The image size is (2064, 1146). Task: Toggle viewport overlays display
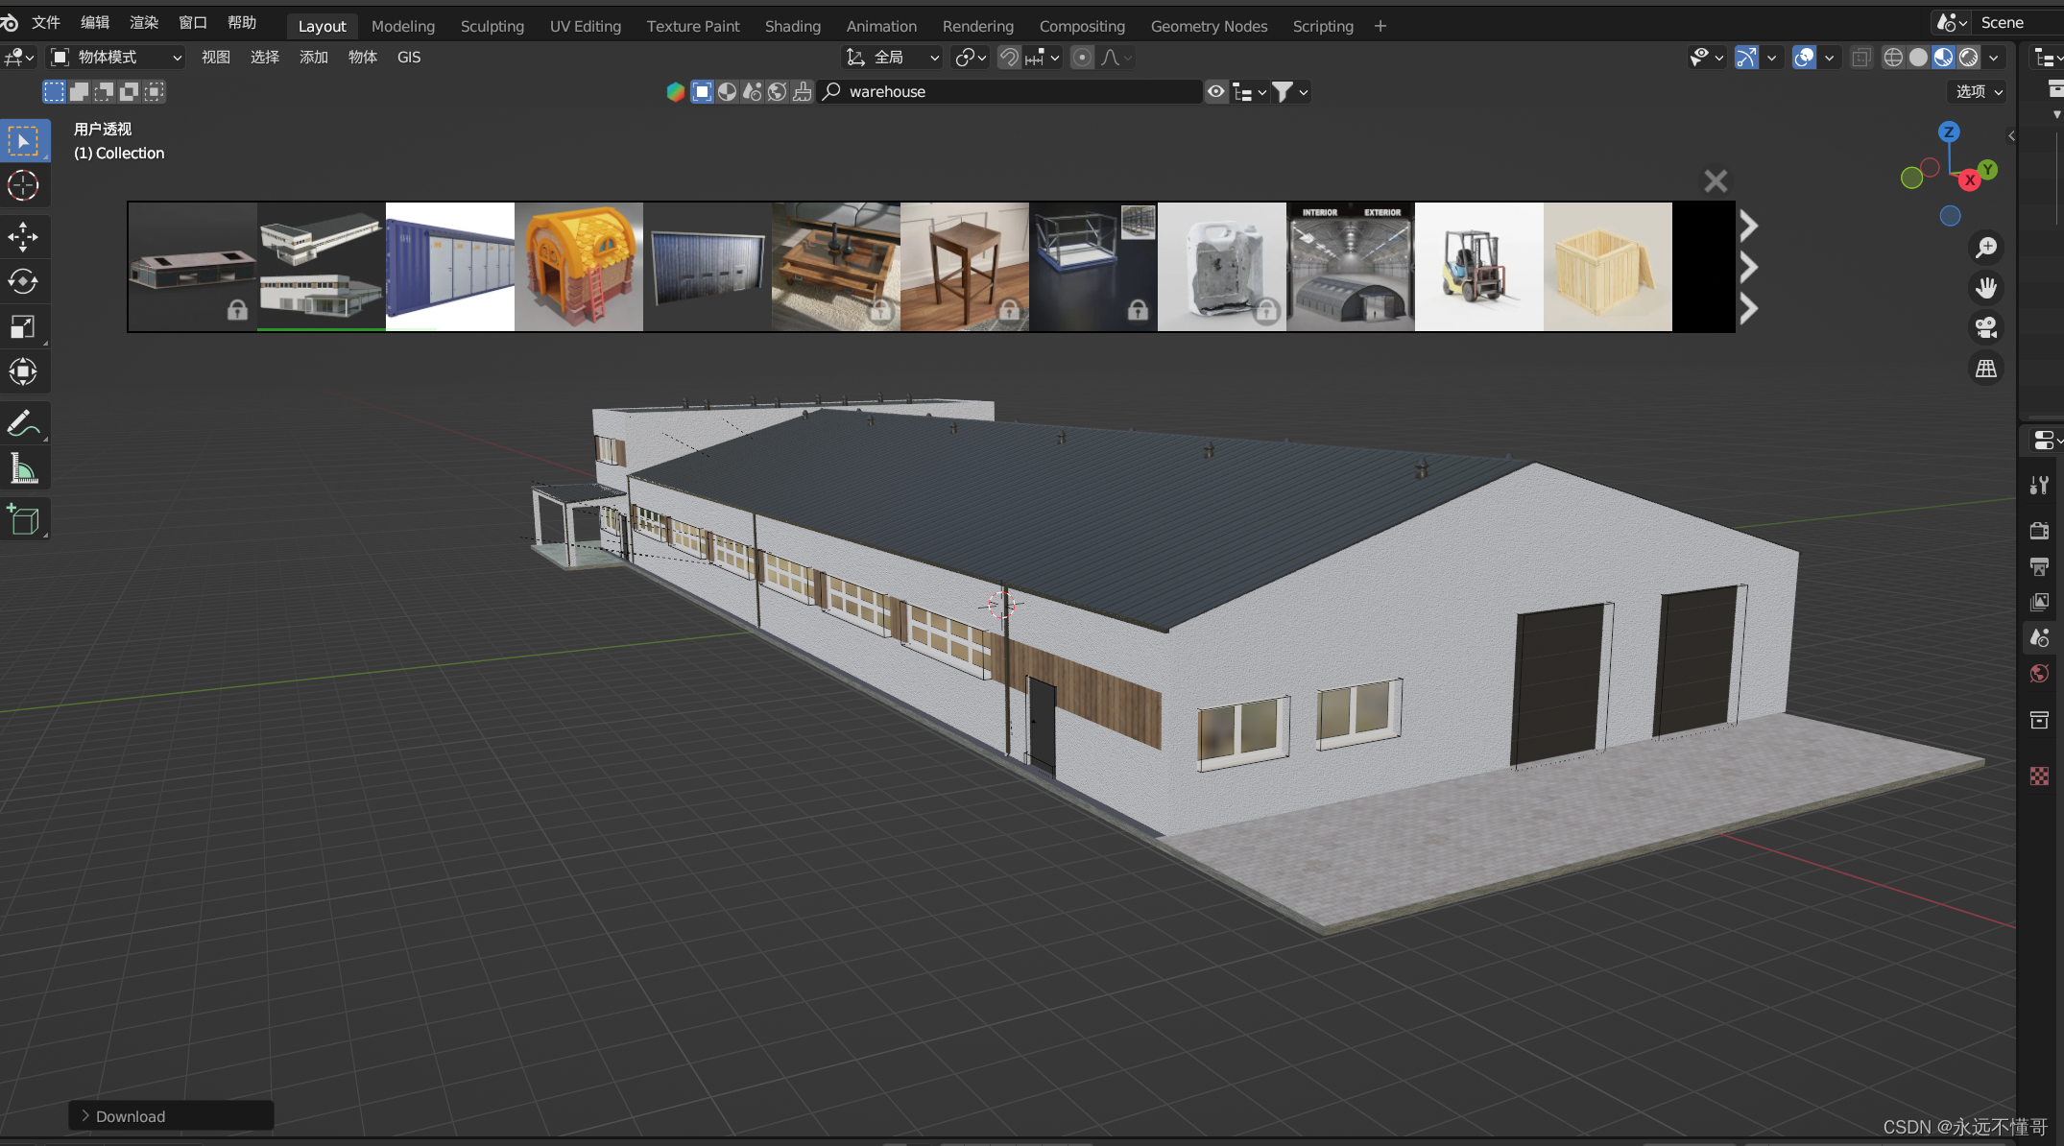[1804, 58]
